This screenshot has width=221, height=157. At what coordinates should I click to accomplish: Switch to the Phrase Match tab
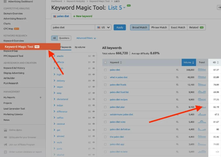point(159,27)
